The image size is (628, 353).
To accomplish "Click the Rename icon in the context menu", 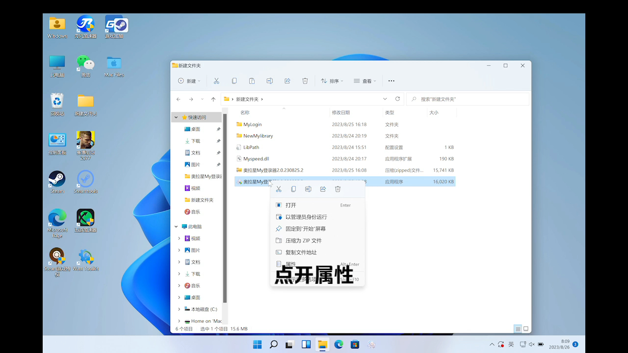I will coord(308,189).
